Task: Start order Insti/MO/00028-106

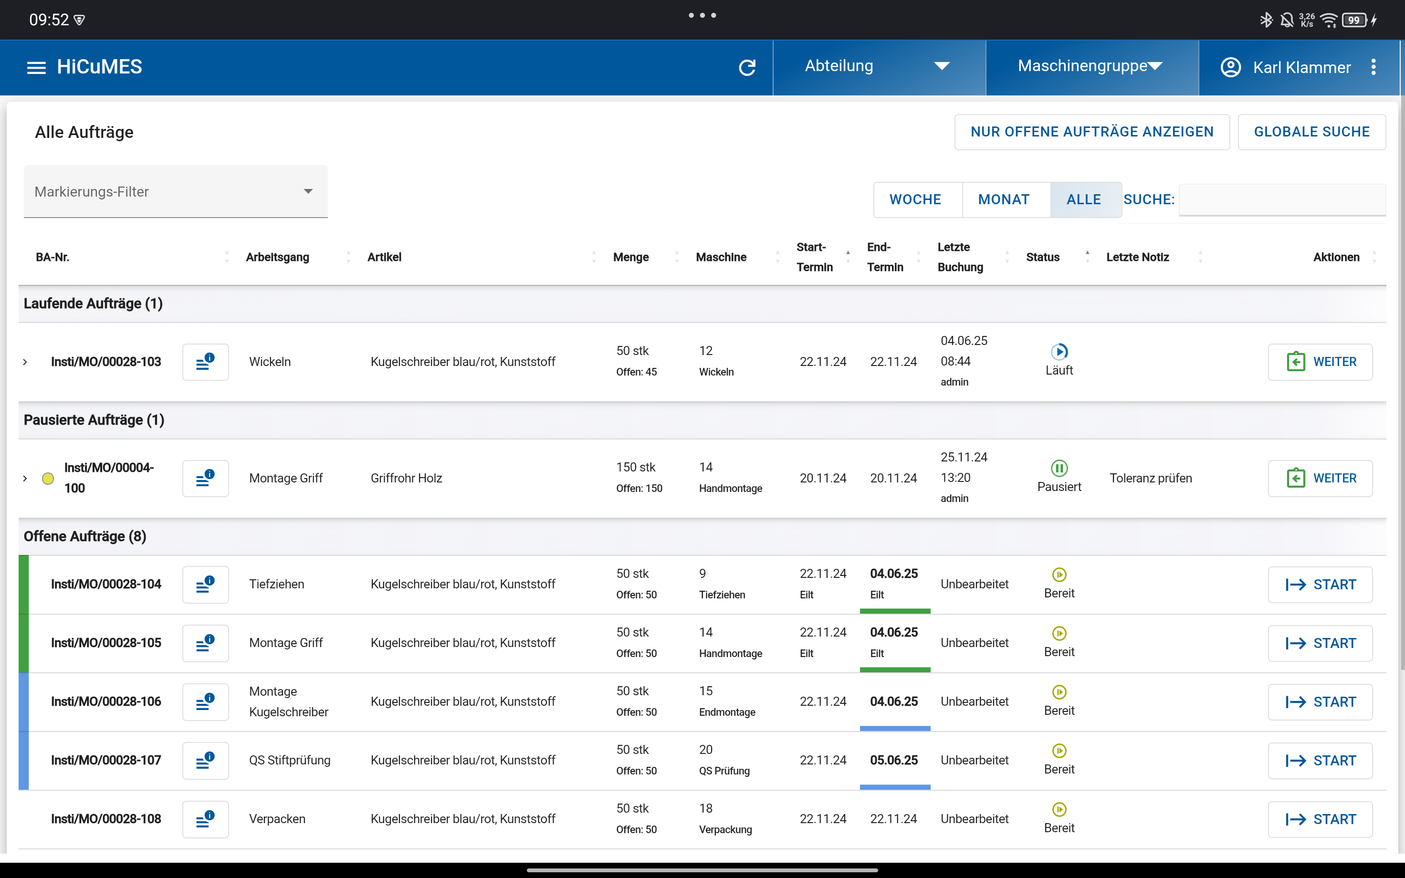Action: click(1320, 701)
